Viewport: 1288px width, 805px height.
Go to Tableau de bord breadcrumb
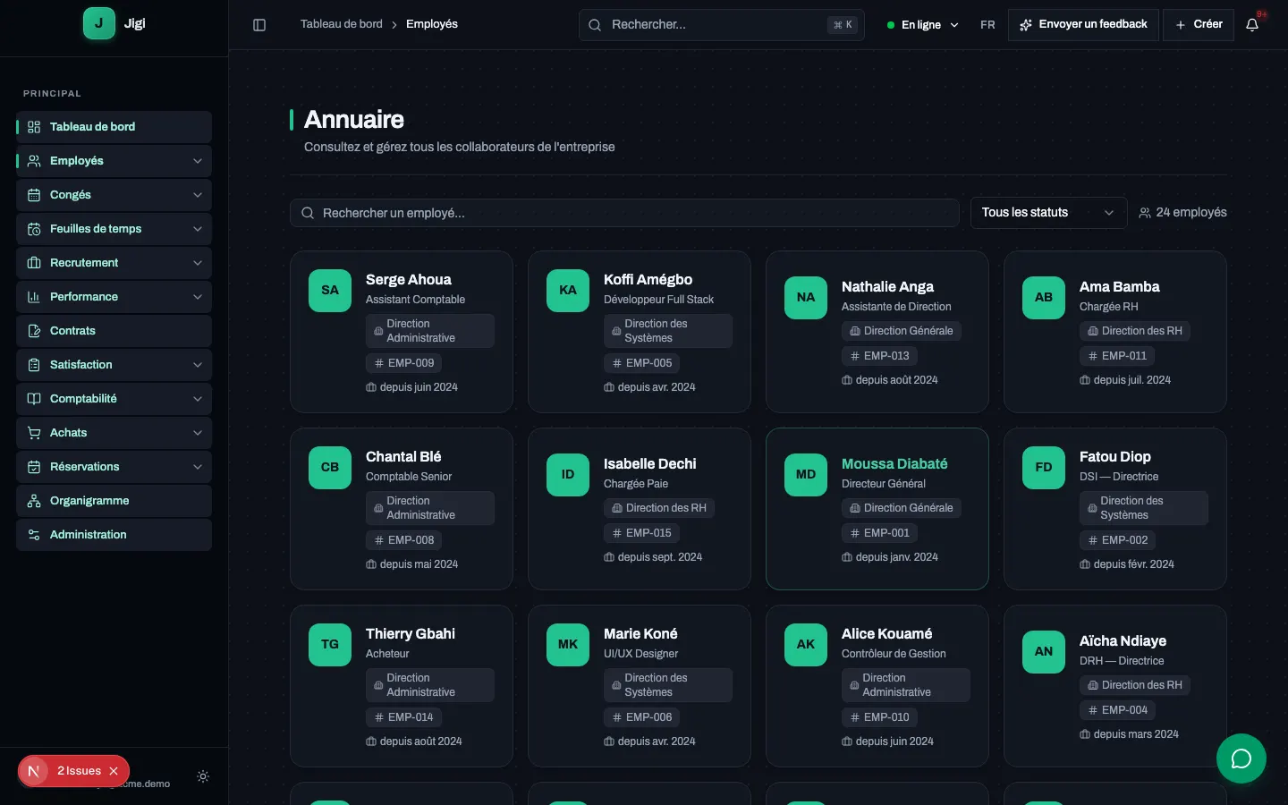tap(342, 24)
